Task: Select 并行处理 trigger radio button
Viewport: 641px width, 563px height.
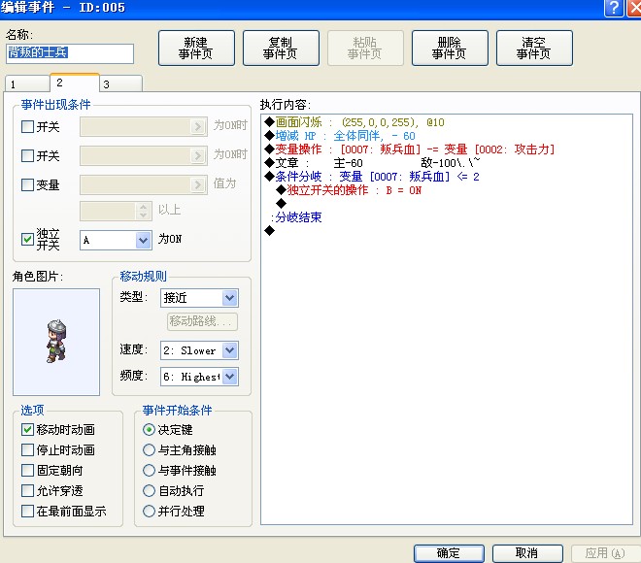Action: pyautogui.click(x=149, y=511)
